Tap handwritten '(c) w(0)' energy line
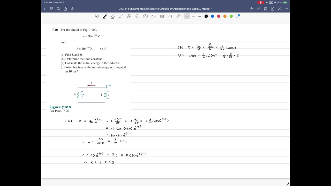Viewport: 331px width, 186px height. tap(208, 55)
